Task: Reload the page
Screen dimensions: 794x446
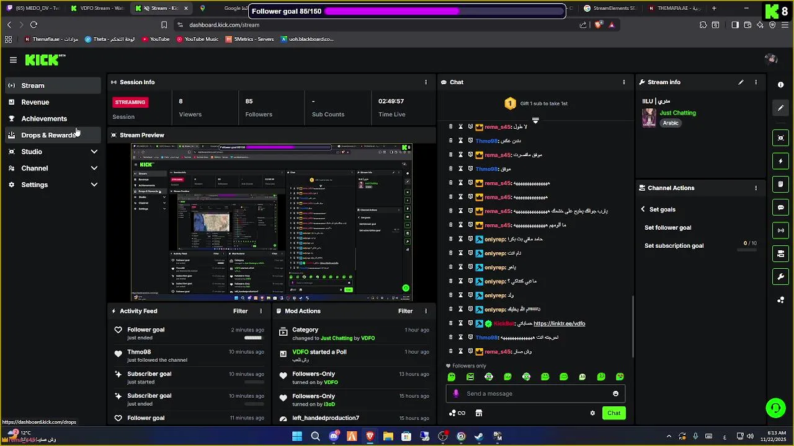Action: pos(33,25)
